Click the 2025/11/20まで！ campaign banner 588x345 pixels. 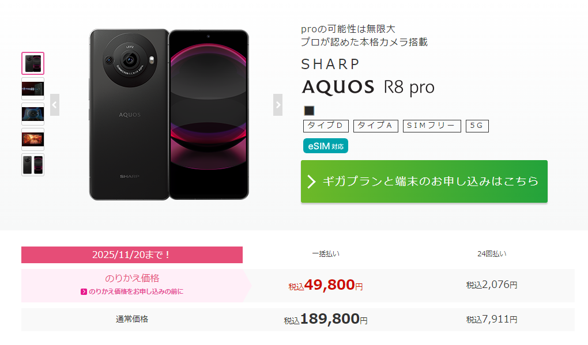click(x=132, y=255)
